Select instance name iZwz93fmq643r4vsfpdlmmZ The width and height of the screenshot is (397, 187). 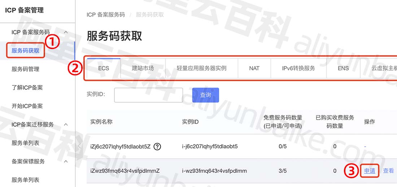click(125, 171)
